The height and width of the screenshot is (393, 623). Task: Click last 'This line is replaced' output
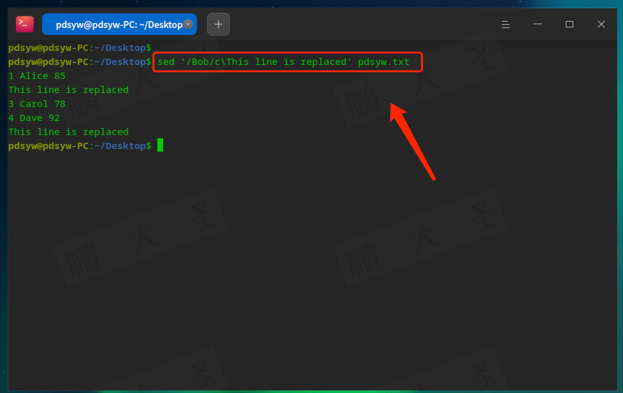(68, 132)
